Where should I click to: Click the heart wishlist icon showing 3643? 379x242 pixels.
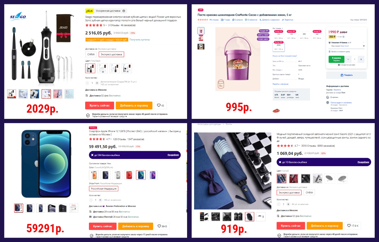(x=162, y=226)
